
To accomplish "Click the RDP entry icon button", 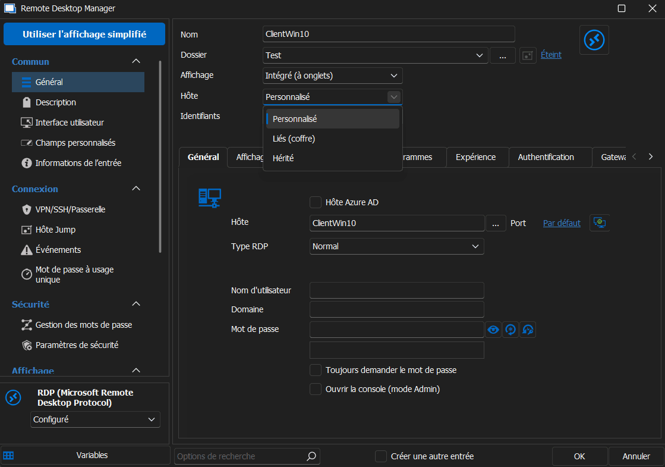I will point(594,40).
